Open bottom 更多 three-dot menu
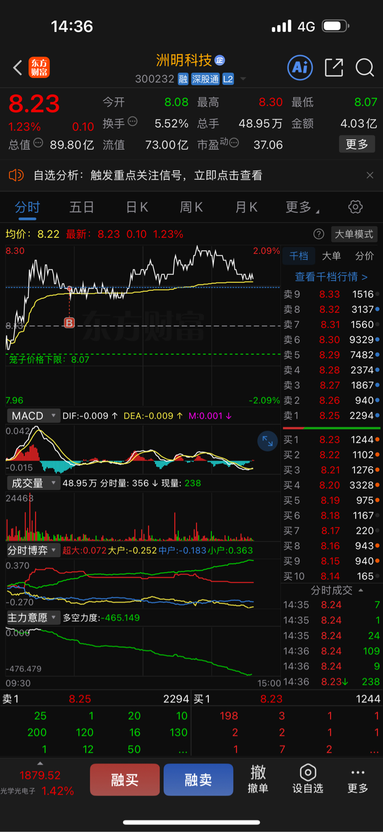 358,780
